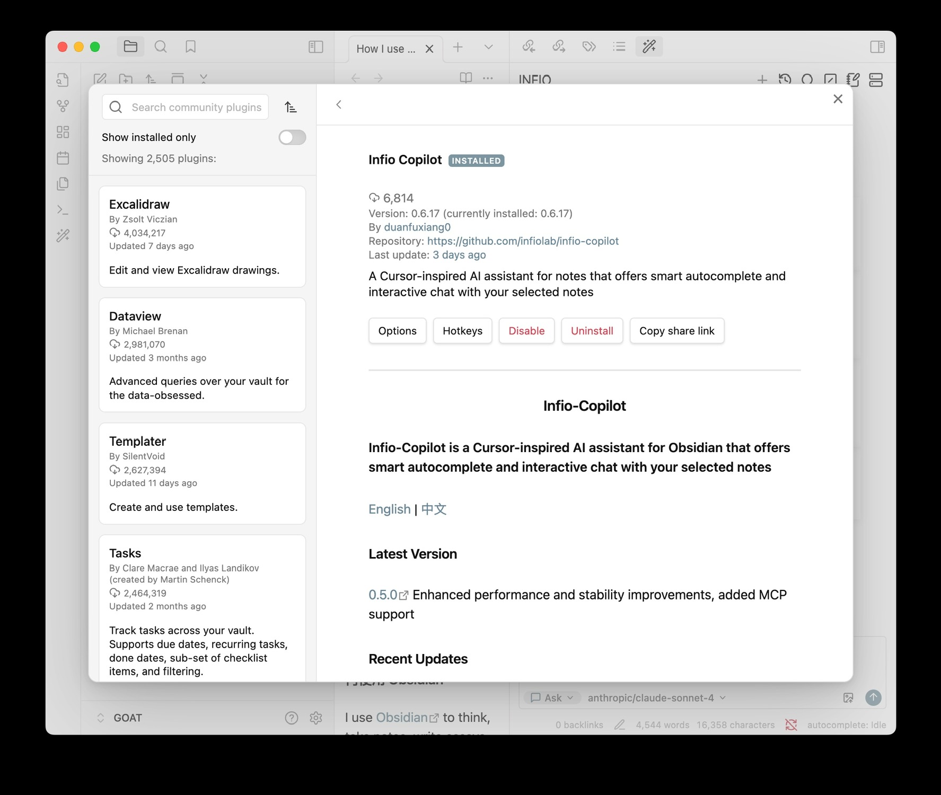Open the terminal command icon in ribbon
This screenshot has height=795, width=941.
(63, 210)
